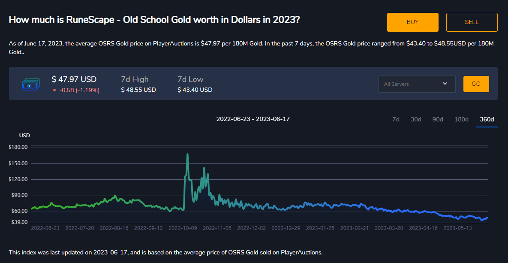The width and height of the screenshot is (508, 263).
Task: Click the 7d High value $48.55 USD
Action: coord(138,90)
